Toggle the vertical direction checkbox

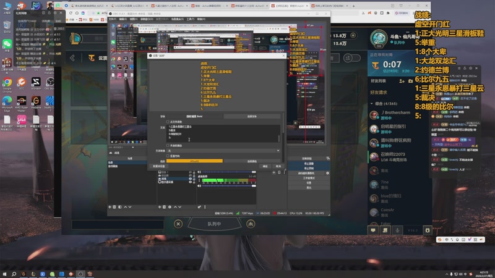[168, 156]
